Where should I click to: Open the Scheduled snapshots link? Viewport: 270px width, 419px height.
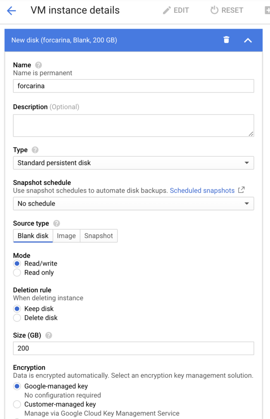(x=202, y=190)
